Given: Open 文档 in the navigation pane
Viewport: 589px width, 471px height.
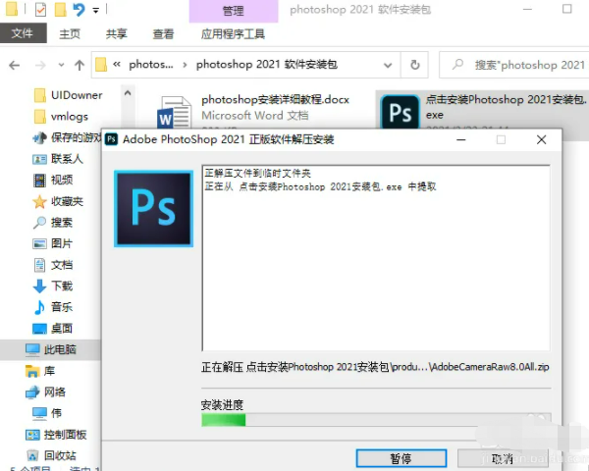Looking at the screenshot, I should [x=53, y=265].
